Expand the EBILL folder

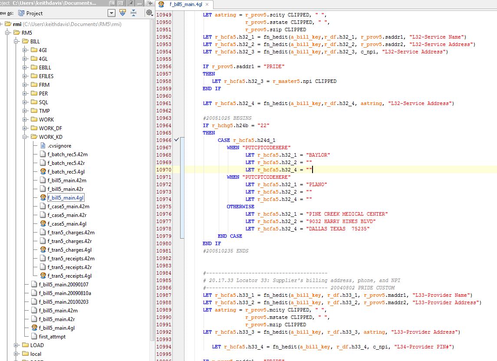point(25,68)
